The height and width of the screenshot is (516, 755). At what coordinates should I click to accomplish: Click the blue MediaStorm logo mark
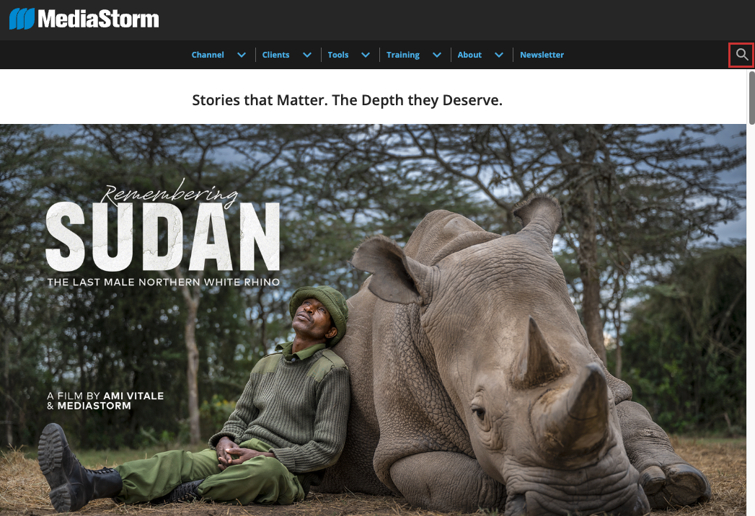[22, 19]
